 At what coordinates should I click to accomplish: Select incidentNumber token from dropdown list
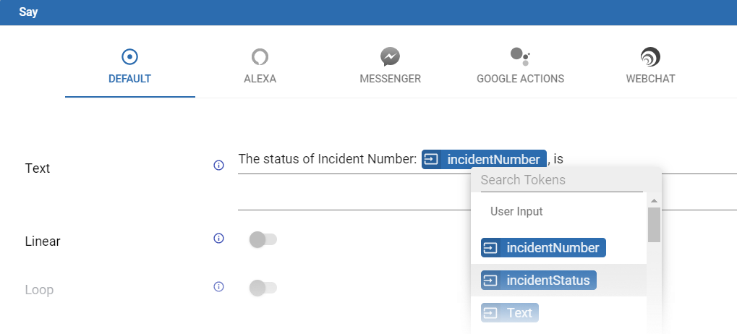(543, 248)
